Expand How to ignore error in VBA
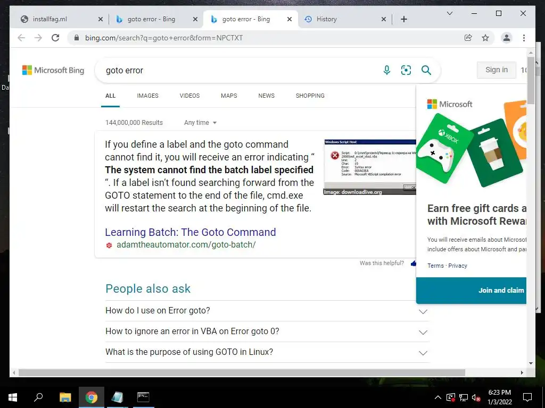Viewport: 545px width, 408px height. (267, 331)
